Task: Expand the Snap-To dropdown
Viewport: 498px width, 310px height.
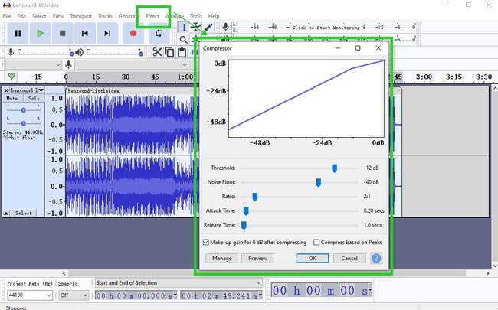Action: click(x=85, y=295)
